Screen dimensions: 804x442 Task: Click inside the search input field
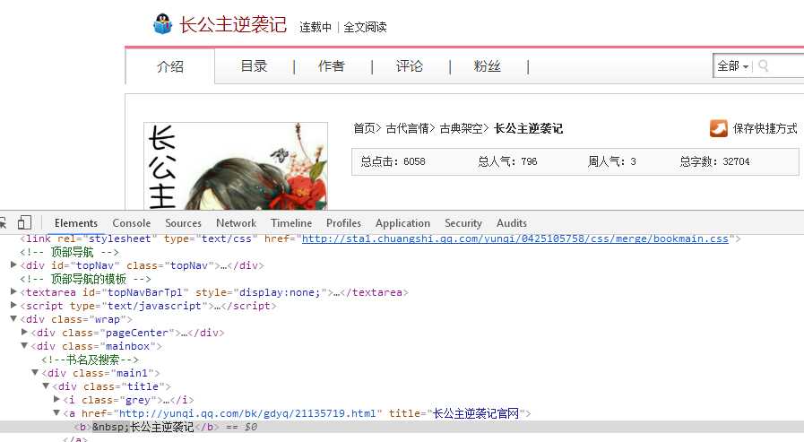[x=787, y=66]
